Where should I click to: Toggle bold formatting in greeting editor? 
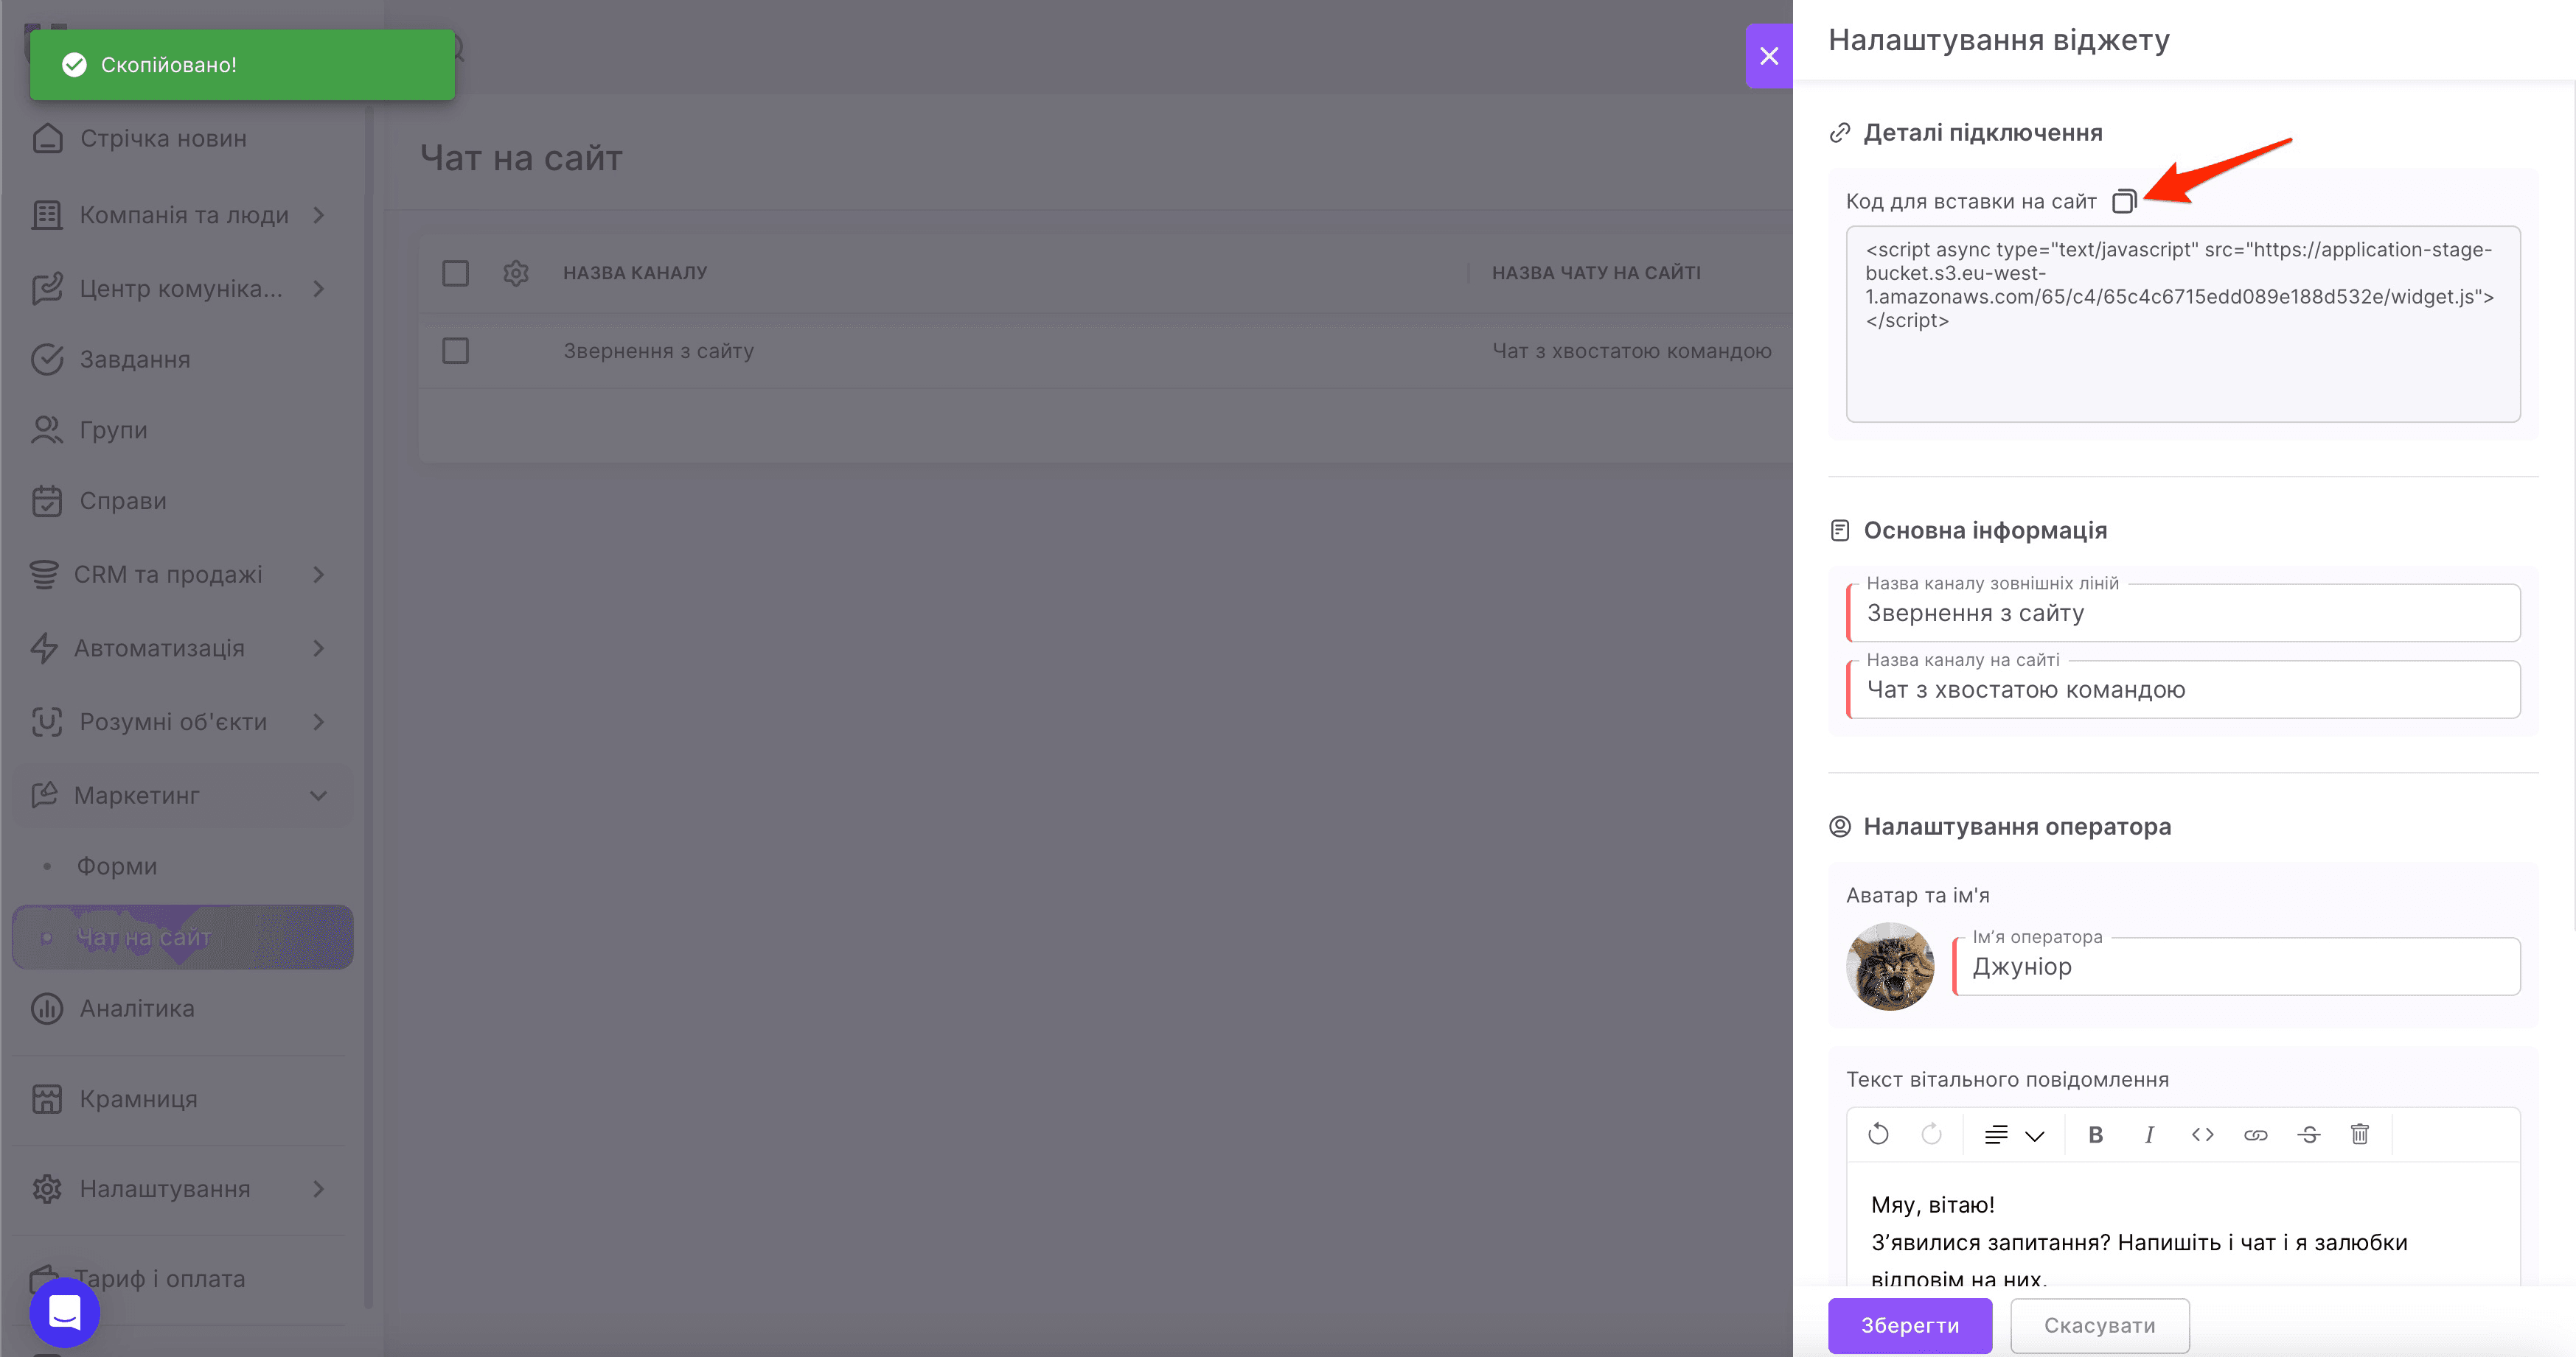pos(2096,1135)
